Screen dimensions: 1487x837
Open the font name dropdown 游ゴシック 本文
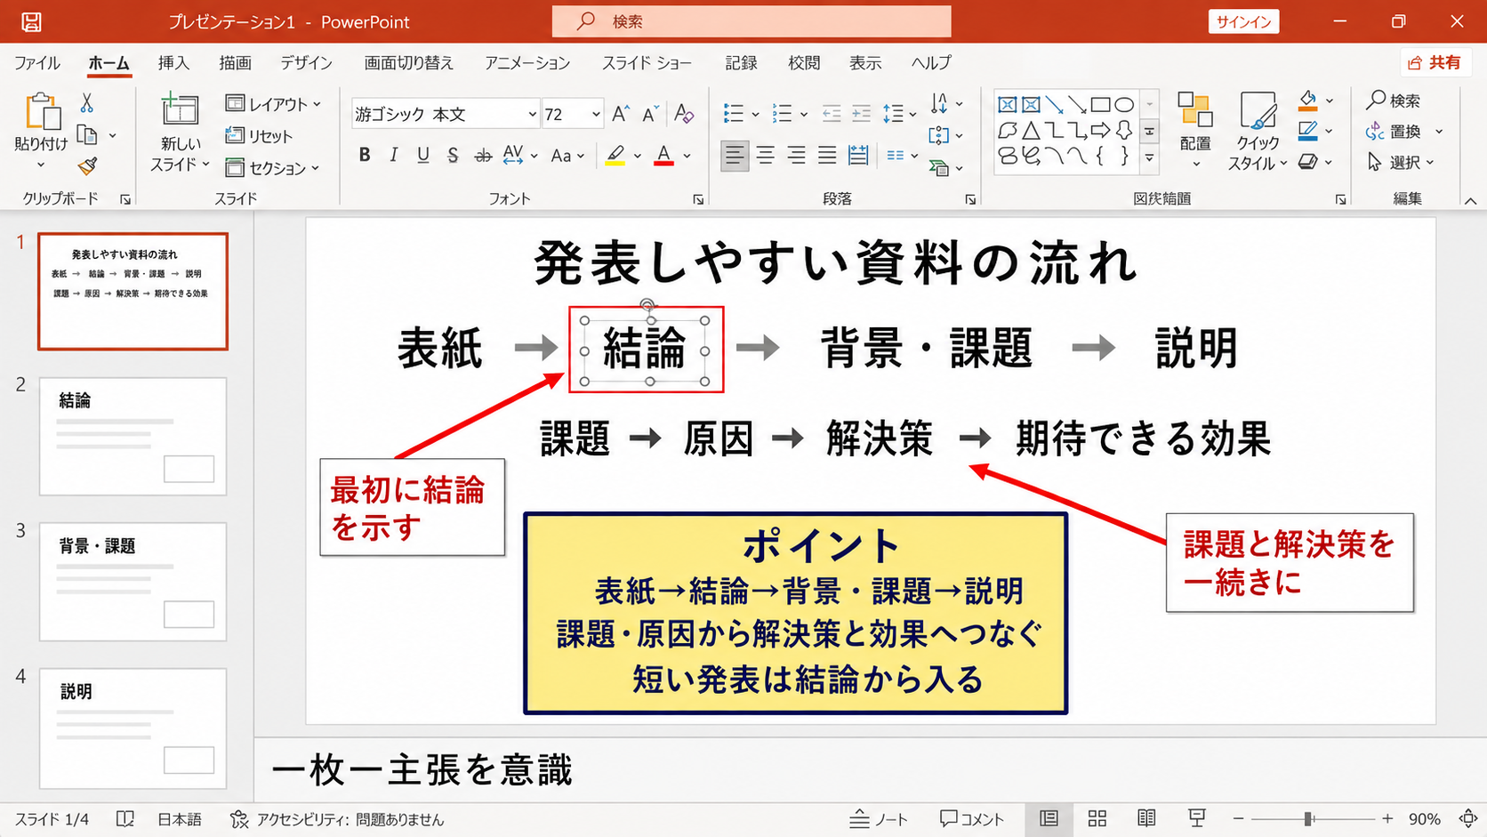tap(534, 114)
